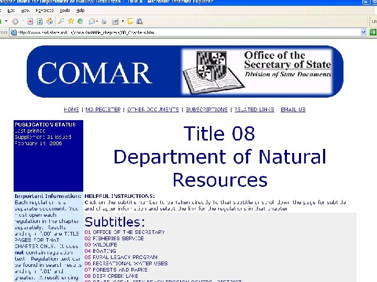Open the Back button history dropdown arrow
Image resolution: width=377 pixels, height=282 pixels.
(6, 21)
